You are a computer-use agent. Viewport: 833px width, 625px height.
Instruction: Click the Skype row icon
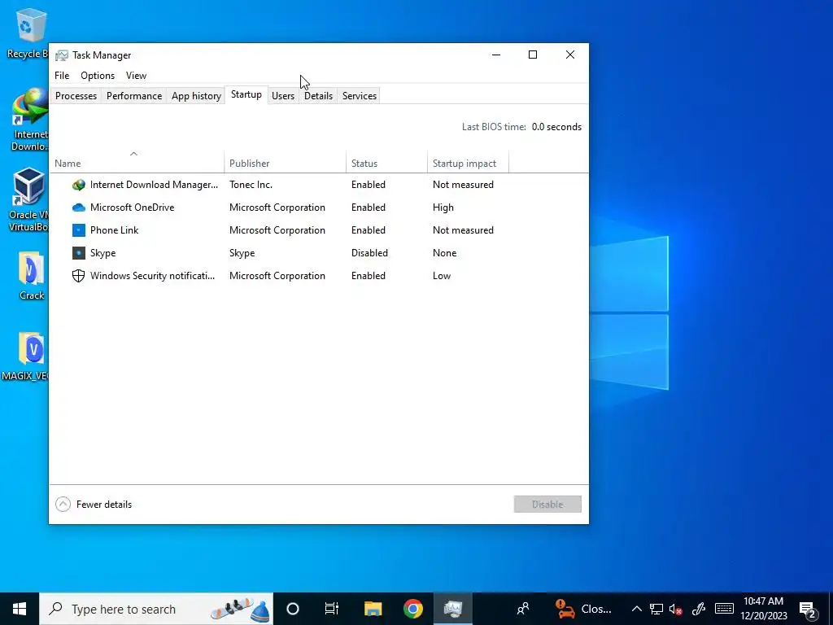[x=79, y=253]
